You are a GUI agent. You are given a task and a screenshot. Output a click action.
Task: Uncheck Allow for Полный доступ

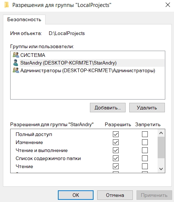(x=116, y=134)
